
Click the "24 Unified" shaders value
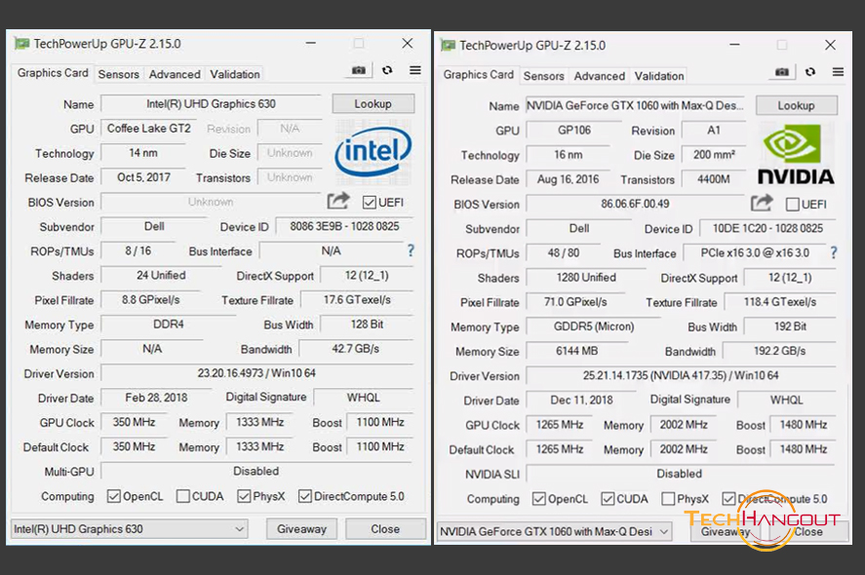(161, 275)
